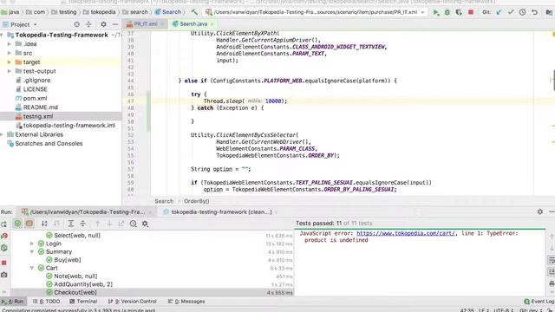Expand the test-output folder
The image size is (555, 312).
click(10, 71)
